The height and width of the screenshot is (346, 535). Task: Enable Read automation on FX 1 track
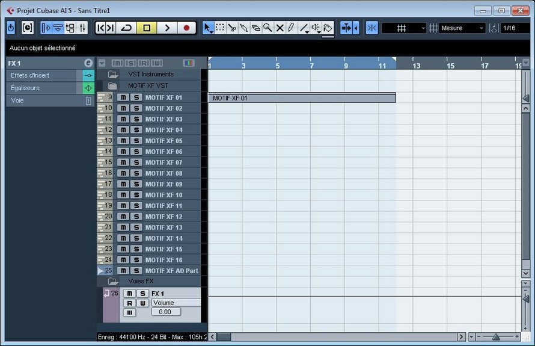tap(129, 303)
